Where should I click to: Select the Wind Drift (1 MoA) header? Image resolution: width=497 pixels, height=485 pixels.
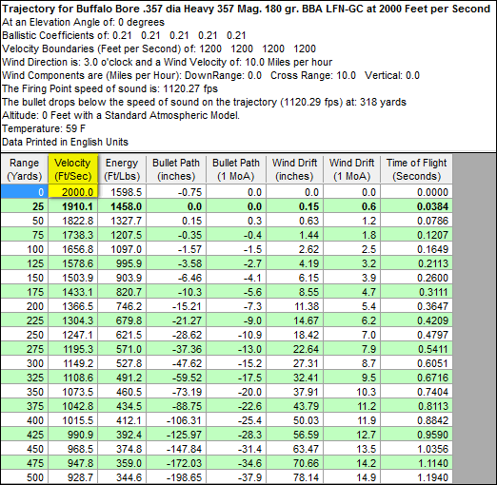coord(351,169)
